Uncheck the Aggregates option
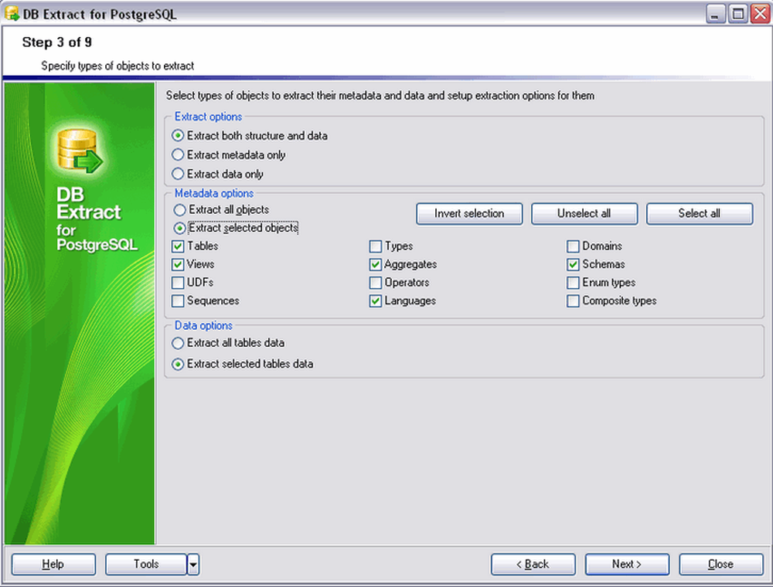The image size is (773, 587). (375, 264)
